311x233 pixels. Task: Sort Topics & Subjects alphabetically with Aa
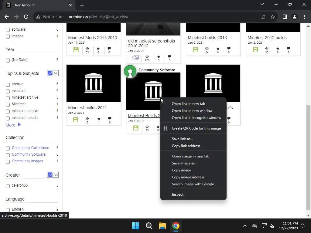tap(56, 73)
